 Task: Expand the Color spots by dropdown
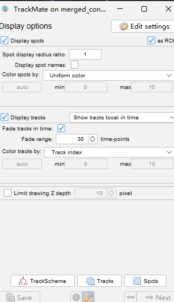pyautogui.click(x=108, y=75)
